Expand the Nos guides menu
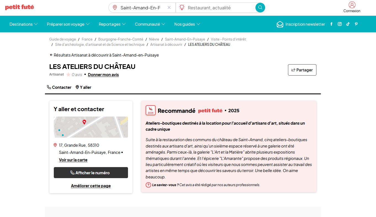The height and width of the screenshot is (217, 376). pos(187,24)
